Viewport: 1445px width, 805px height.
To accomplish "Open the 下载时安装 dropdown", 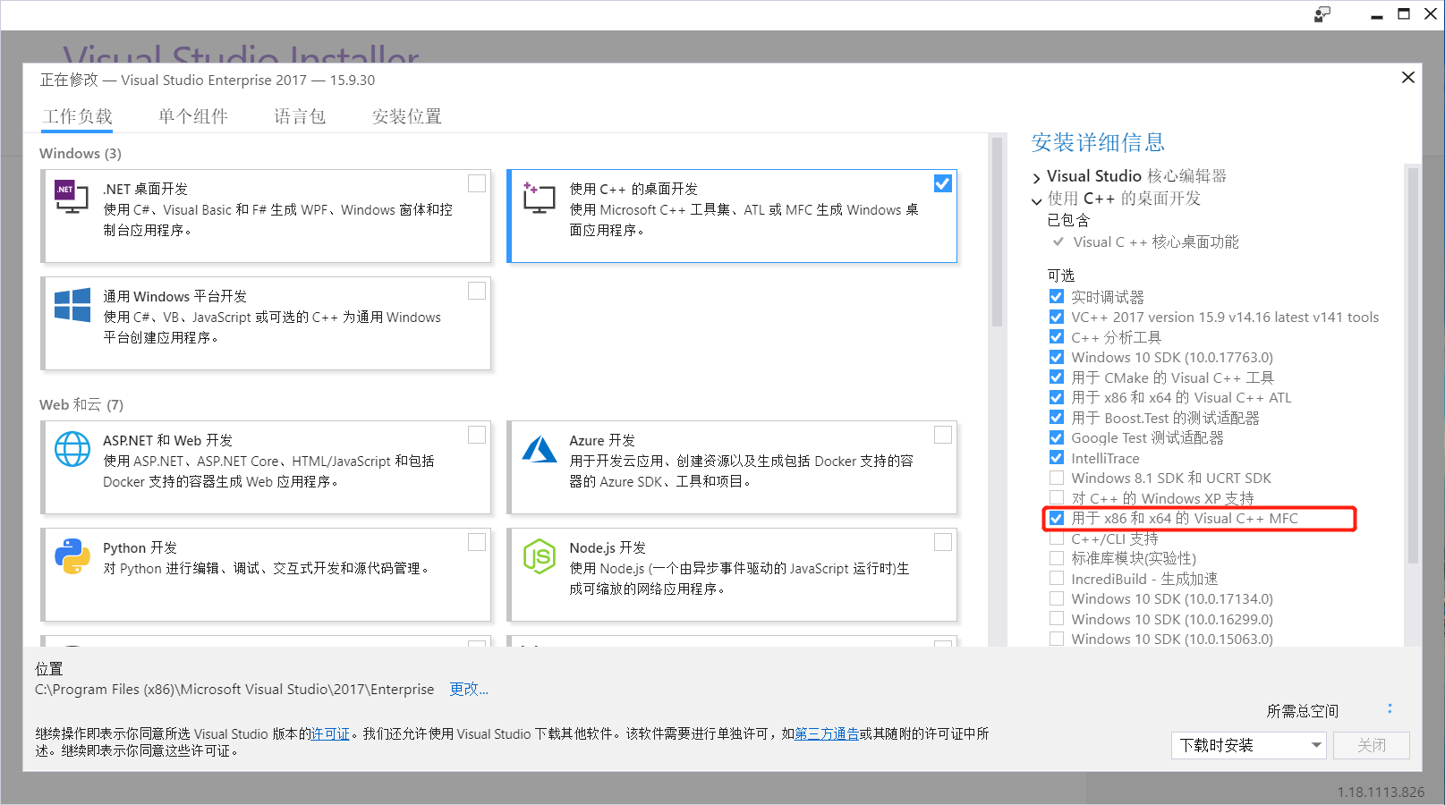I will coord(1248,745).
